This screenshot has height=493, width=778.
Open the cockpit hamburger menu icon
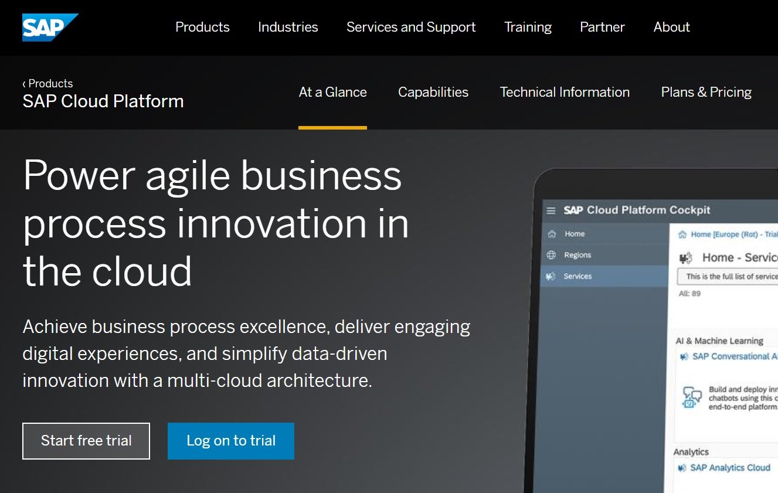(551, 210)
